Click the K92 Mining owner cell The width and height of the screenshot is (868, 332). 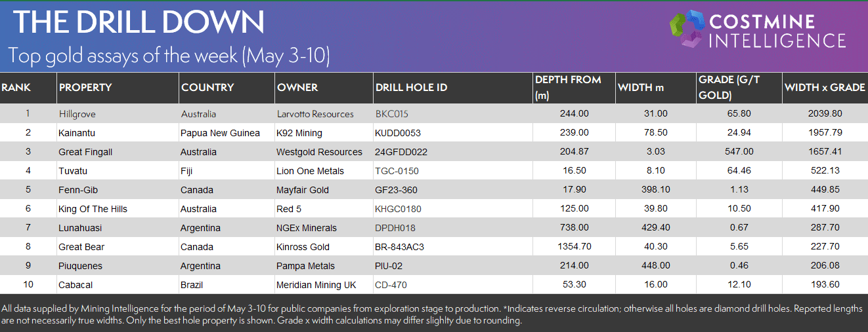point(299,133)
